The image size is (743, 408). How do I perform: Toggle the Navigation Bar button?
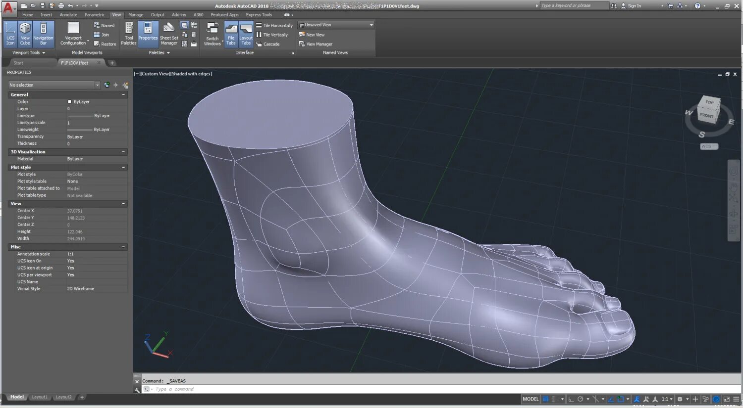(x=43, y=34)
